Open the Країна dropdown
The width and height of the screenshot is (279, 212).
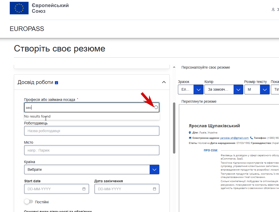92,169
